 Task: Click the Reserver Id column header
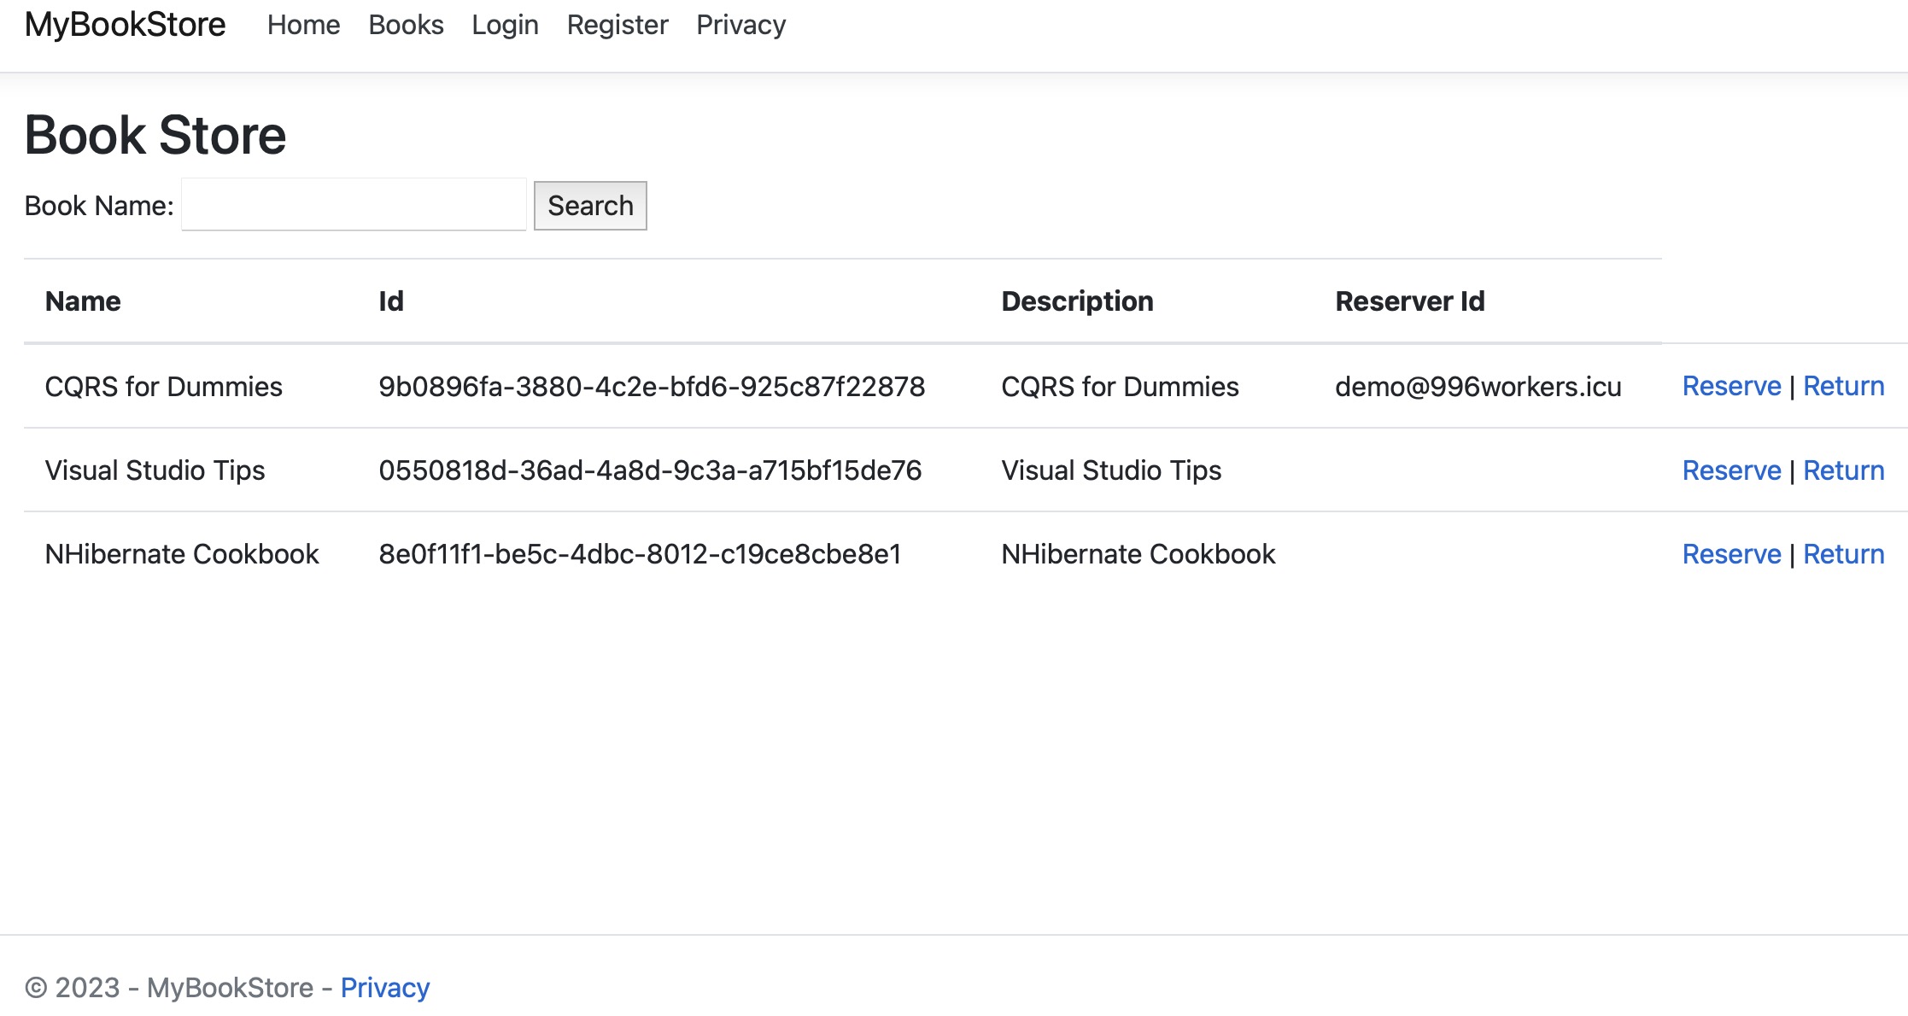pos(1410,301)
